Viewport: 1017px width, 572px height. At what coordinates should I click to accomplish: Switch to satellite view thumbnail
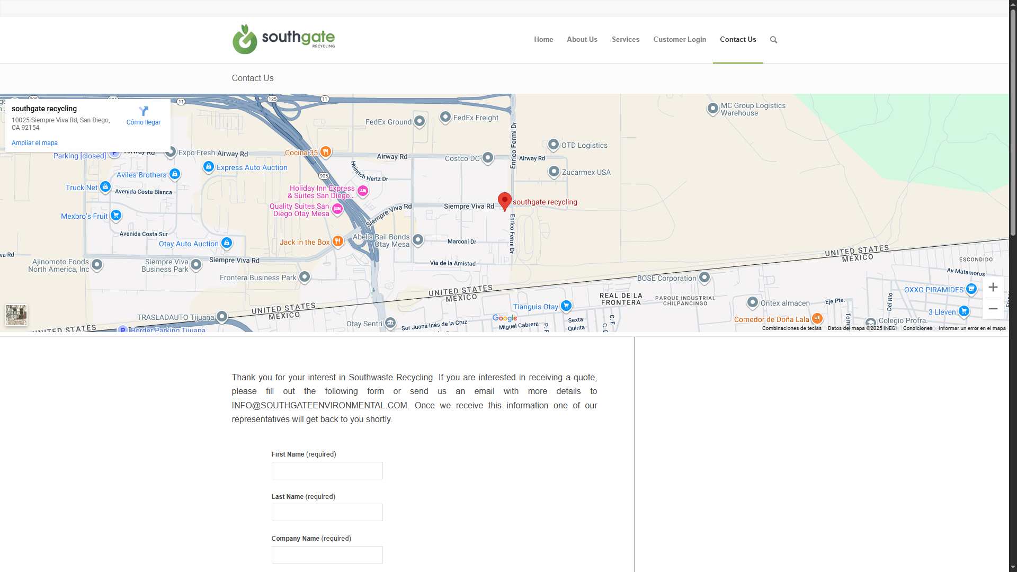tap(16, 315)
